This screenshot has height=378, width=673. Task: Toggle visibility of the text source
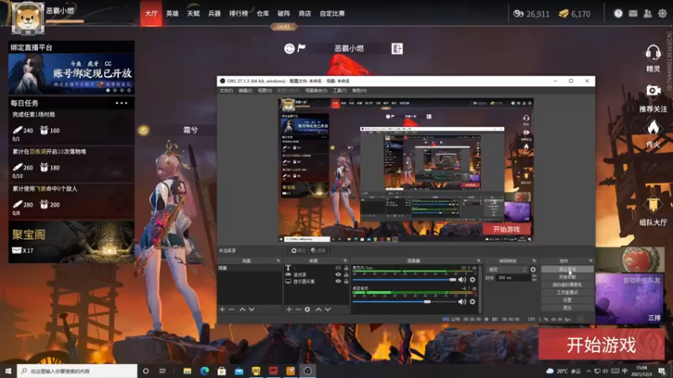pyautogui.click(x=338, y=268)
